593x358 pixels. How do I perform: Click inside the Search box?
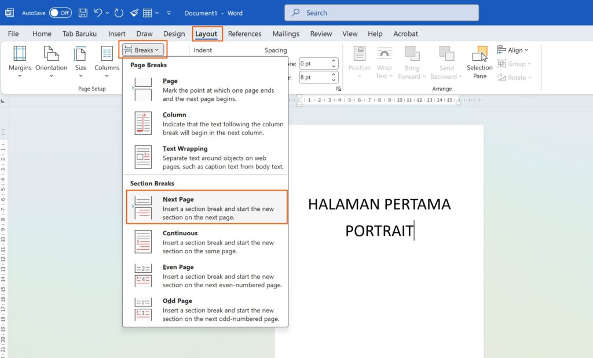pos(381,12)
